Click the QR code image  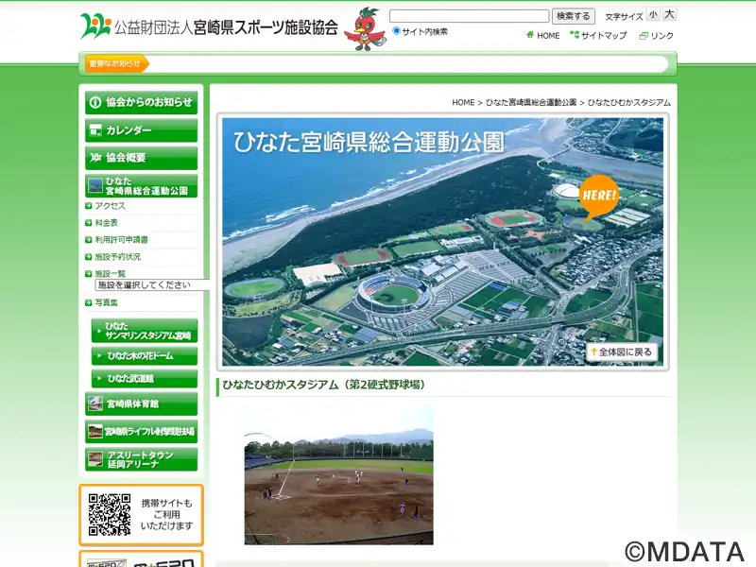click(110, 514)
